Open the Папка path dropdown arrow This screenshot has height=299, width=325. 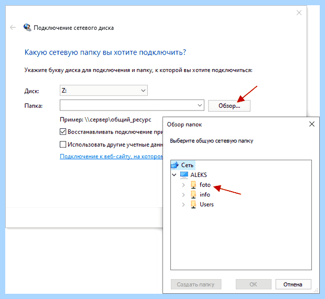200,105
